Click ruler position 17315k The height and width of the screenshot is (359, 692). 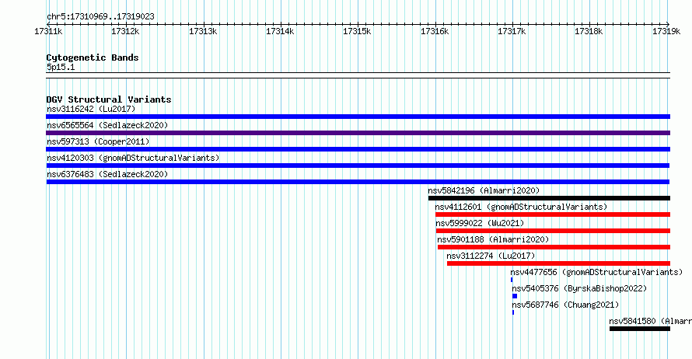coord(357,31)
